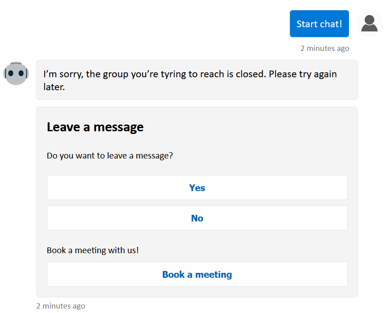386x313 pixels.
Task: Click the robot's left eye on the avatar
Action: coord(11,72)
